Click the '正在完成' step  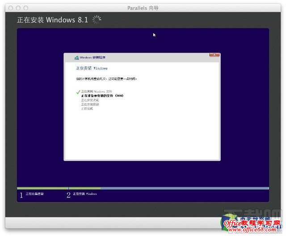[87, 109]
